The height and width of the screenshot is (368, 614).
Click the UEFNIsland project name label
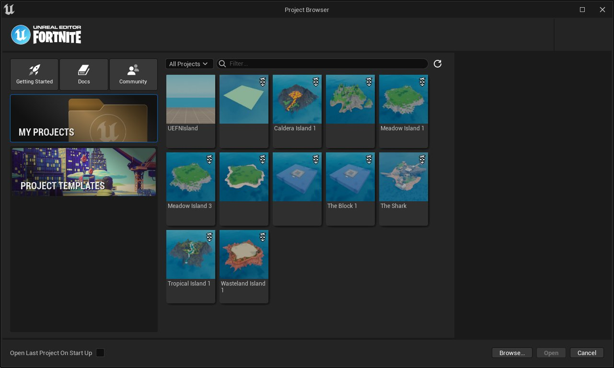coord(183,128)
